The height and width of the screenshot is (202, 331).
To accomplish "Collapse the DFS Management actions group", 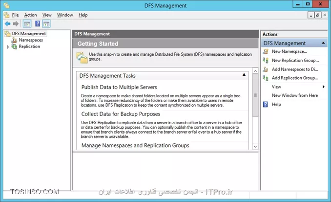I will [x=323, y=43].
